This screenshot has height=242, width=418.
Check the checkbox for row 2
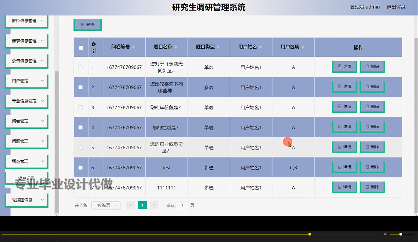click(81, 87)
